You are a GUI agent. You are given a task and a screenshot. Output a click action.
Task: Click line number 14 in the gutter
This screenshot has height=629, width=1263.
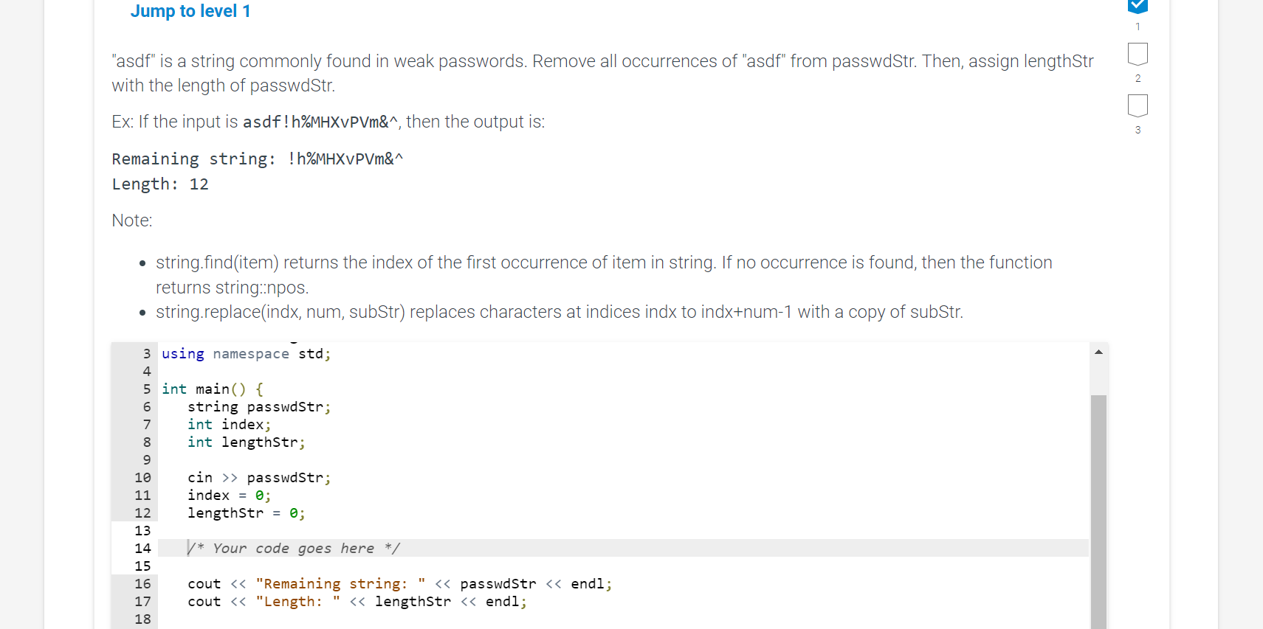pyautogui.click(x=142, y=548)
